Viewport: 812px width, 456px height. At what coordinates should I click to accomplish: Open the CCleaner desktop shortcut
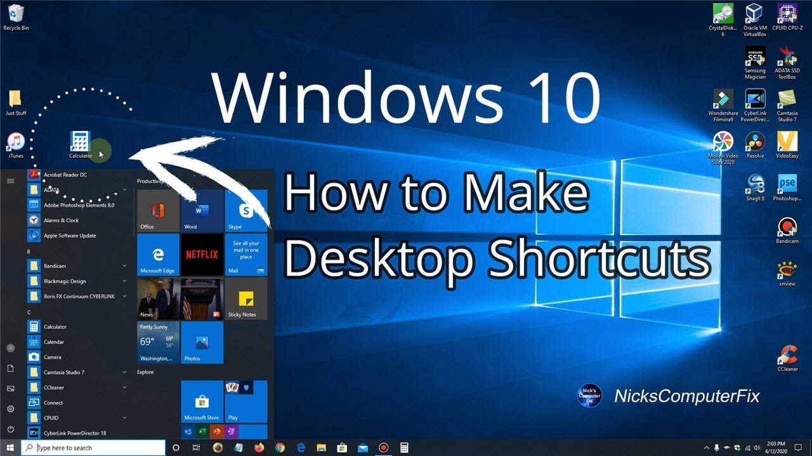coord(787,358)
